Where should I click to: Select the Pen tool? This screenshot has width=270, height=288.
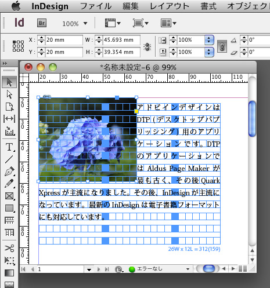point(9,171)
